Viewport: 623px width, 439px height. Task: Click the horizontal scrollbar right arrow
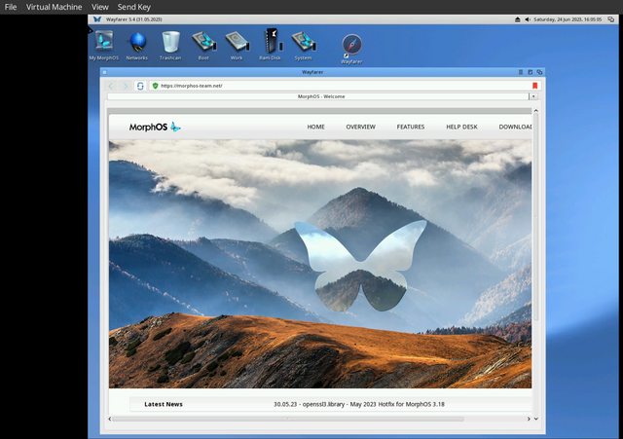click(529, 419)
